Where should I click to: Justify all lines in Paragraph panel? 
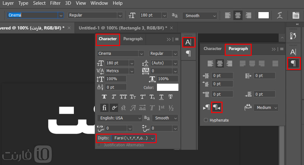click(275, 63)
